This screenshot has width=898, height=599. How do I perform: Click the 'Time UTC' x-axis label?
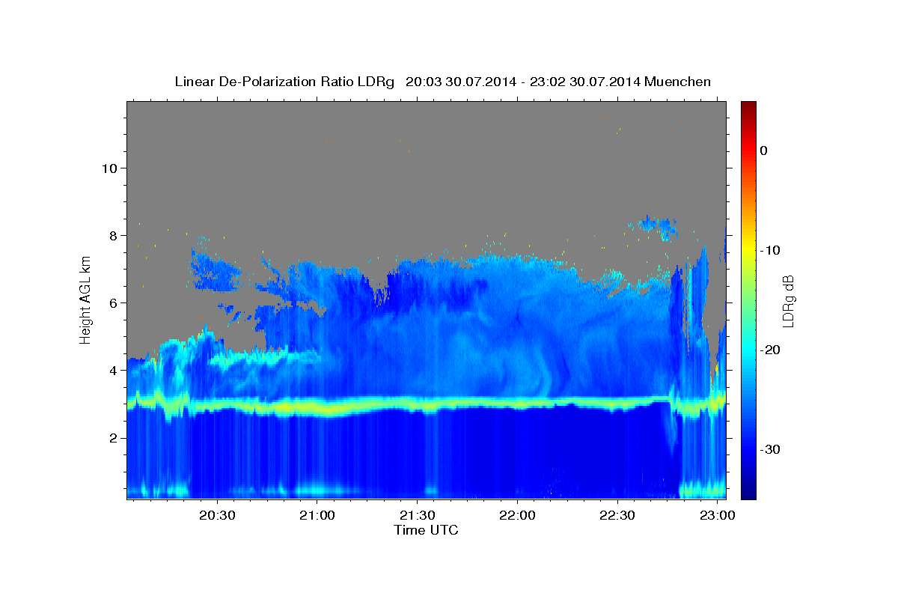click(426, 530)
